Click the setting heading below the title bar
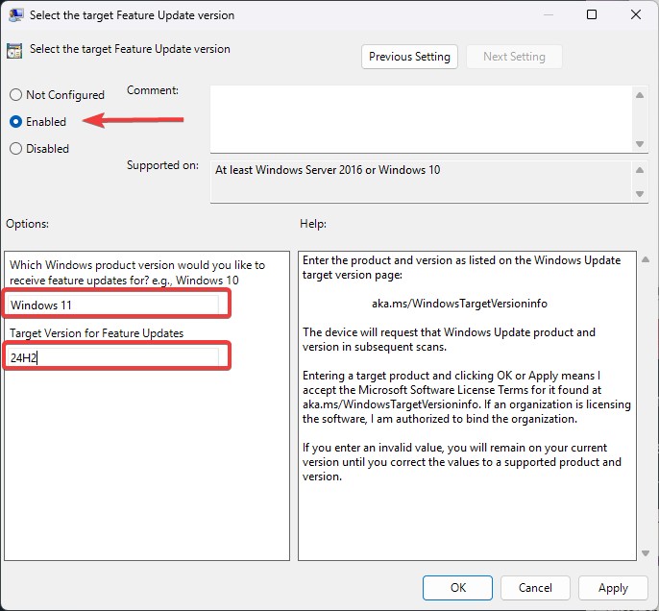This screenshot has width=659, height=611. [x=130, y=49]
